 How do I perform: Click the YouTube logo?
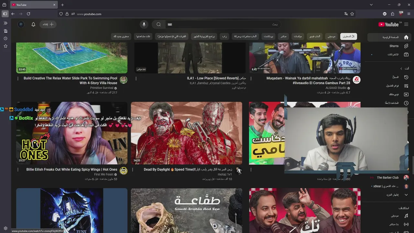(388, 24)
